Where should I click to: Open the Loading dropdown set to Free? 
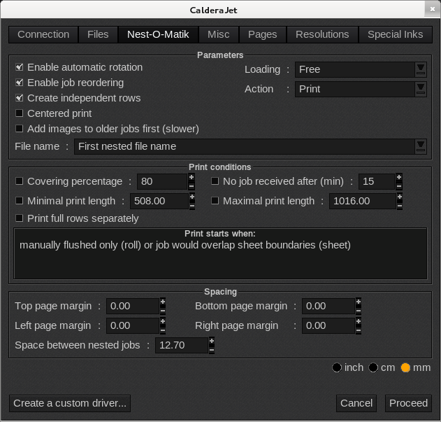[x=420, y=69]
